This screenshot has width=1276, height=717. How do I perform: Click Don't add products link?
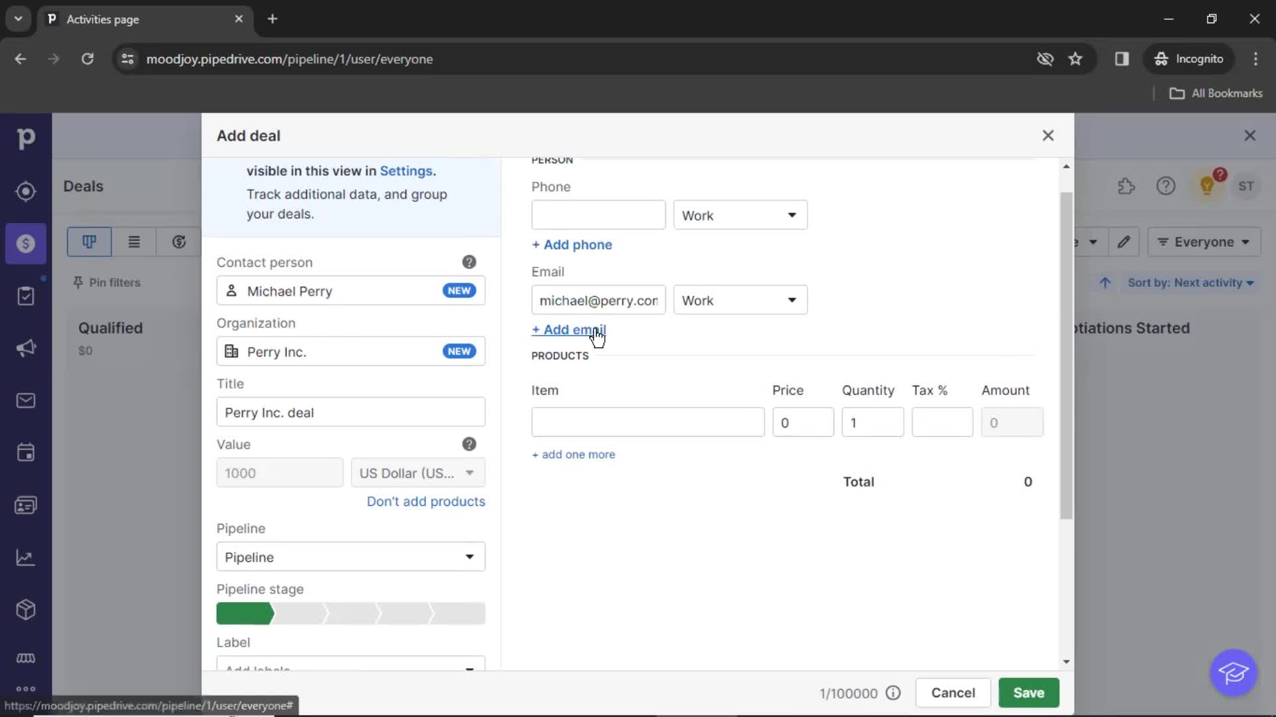[426, 502]
